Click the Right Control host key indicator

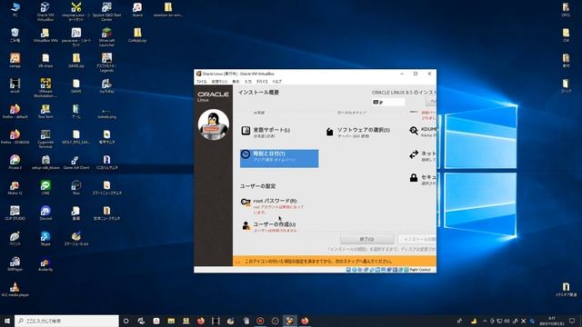click(x=420, y=270)
